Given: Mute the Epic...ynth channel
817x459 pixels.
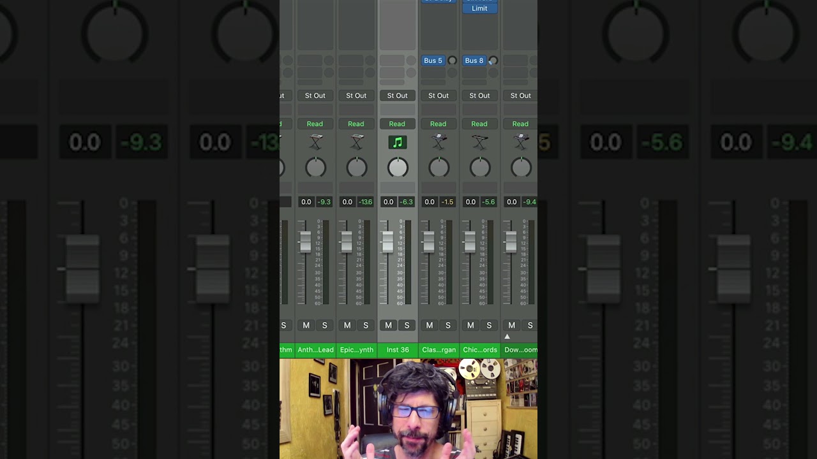Looking at the screenshot, I should [347, 325].
